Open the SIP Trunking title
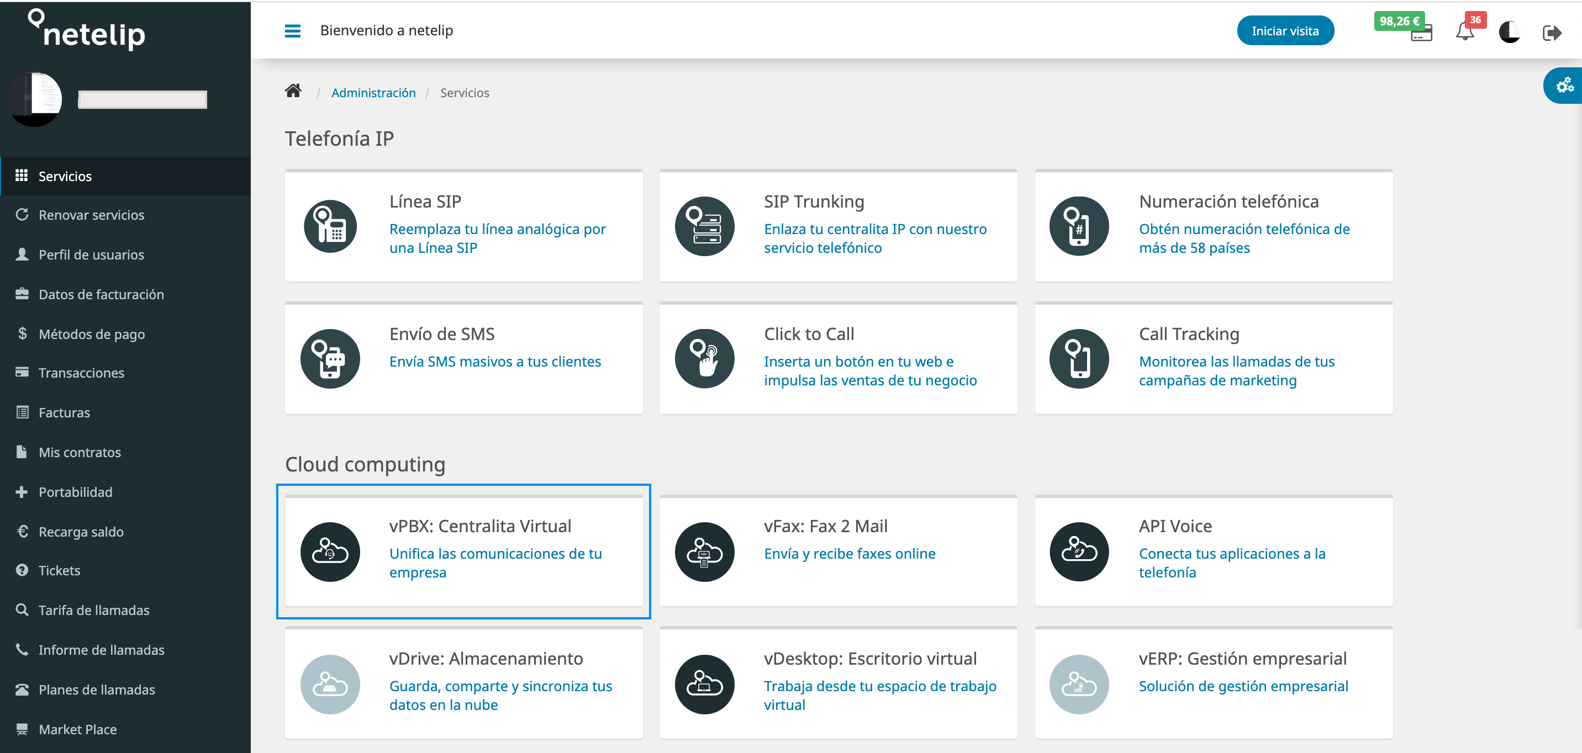1582x753 pixels. (814, 201)
